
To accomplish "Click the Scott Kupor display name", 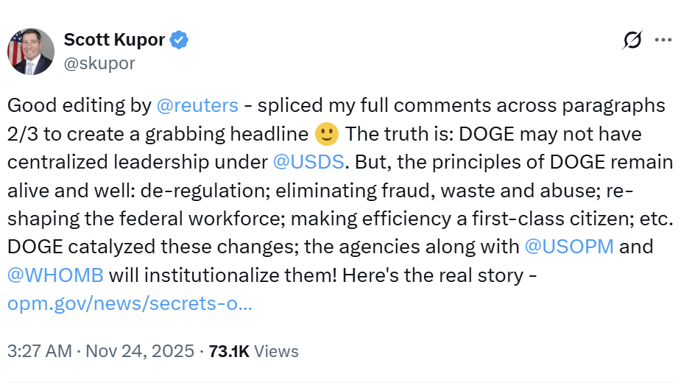I will click(114, 40).
